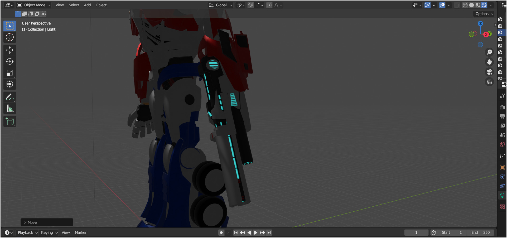Open the Tool settings wrench tab

click(502, 96)
